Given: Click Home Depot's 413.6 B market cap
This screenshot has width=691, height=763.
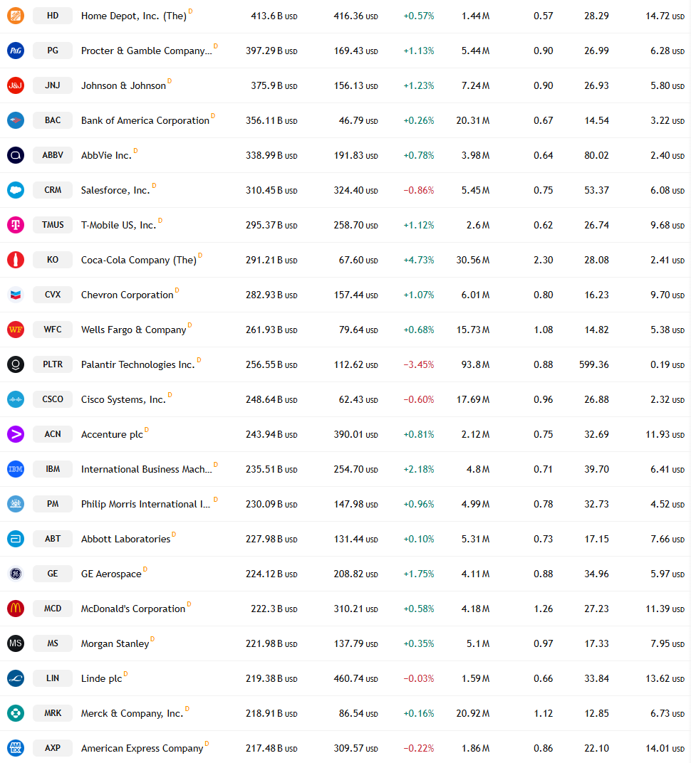Looking at the screenshot, I should pyautogui.click(x=274, y=16).
